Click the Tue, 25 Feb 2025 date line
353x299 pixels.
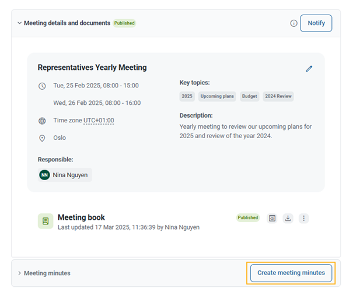(x=96, y=86)
